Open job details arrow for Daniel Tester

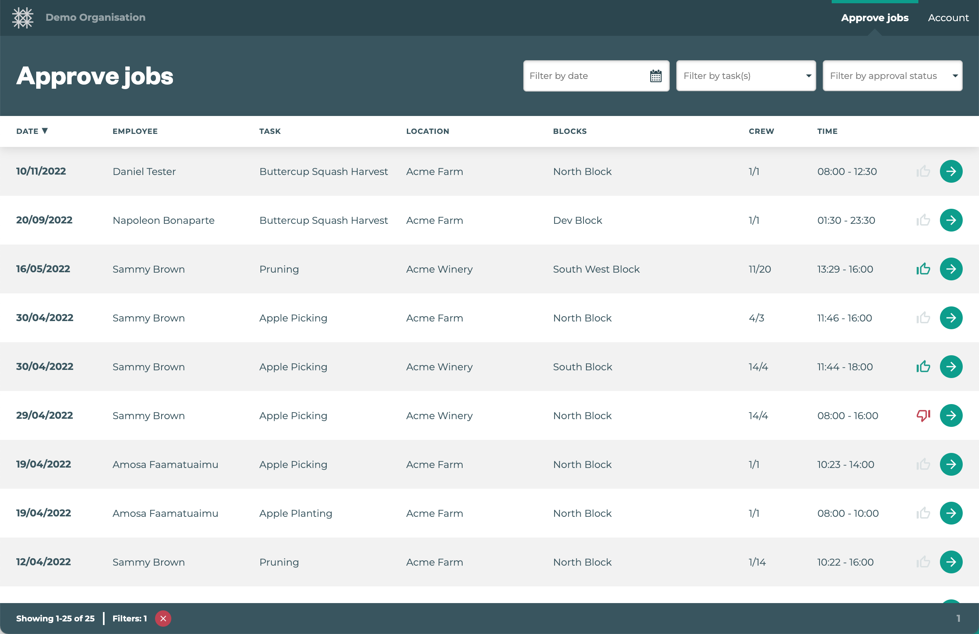click(951, 171)
